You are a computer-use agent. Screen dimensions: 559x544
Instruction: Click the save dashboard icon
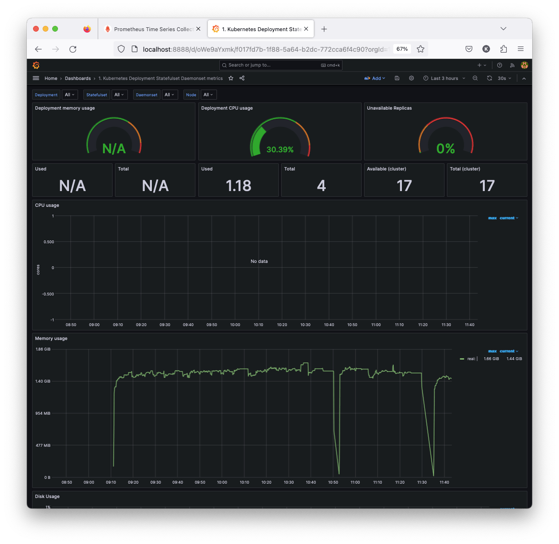[397, 78]
